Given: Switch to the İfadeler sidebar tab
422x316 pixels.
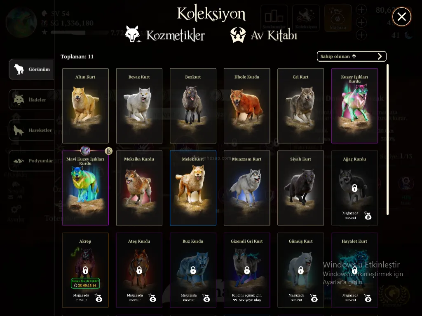Looking at the screenshot, I should [x=31, y=100].
